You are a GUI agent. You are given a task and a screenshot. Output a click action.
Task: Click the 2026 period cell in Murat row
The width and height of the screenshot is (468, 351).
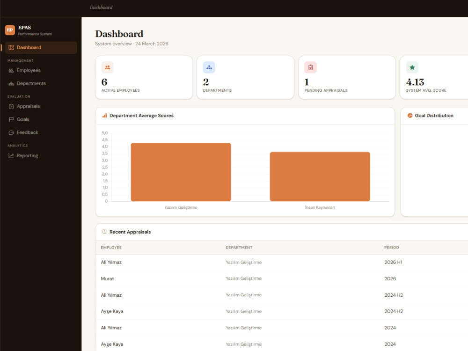[390, 279]
